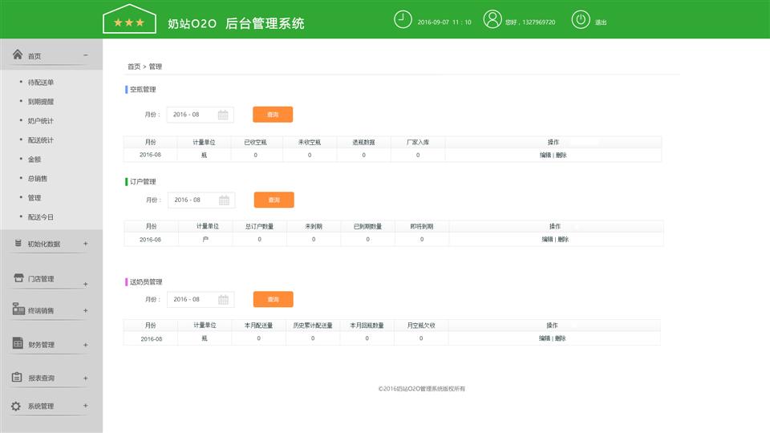The image size is (770, 433).
Task: Click the 门店管理 store icon
Action: tap(18, 278)
